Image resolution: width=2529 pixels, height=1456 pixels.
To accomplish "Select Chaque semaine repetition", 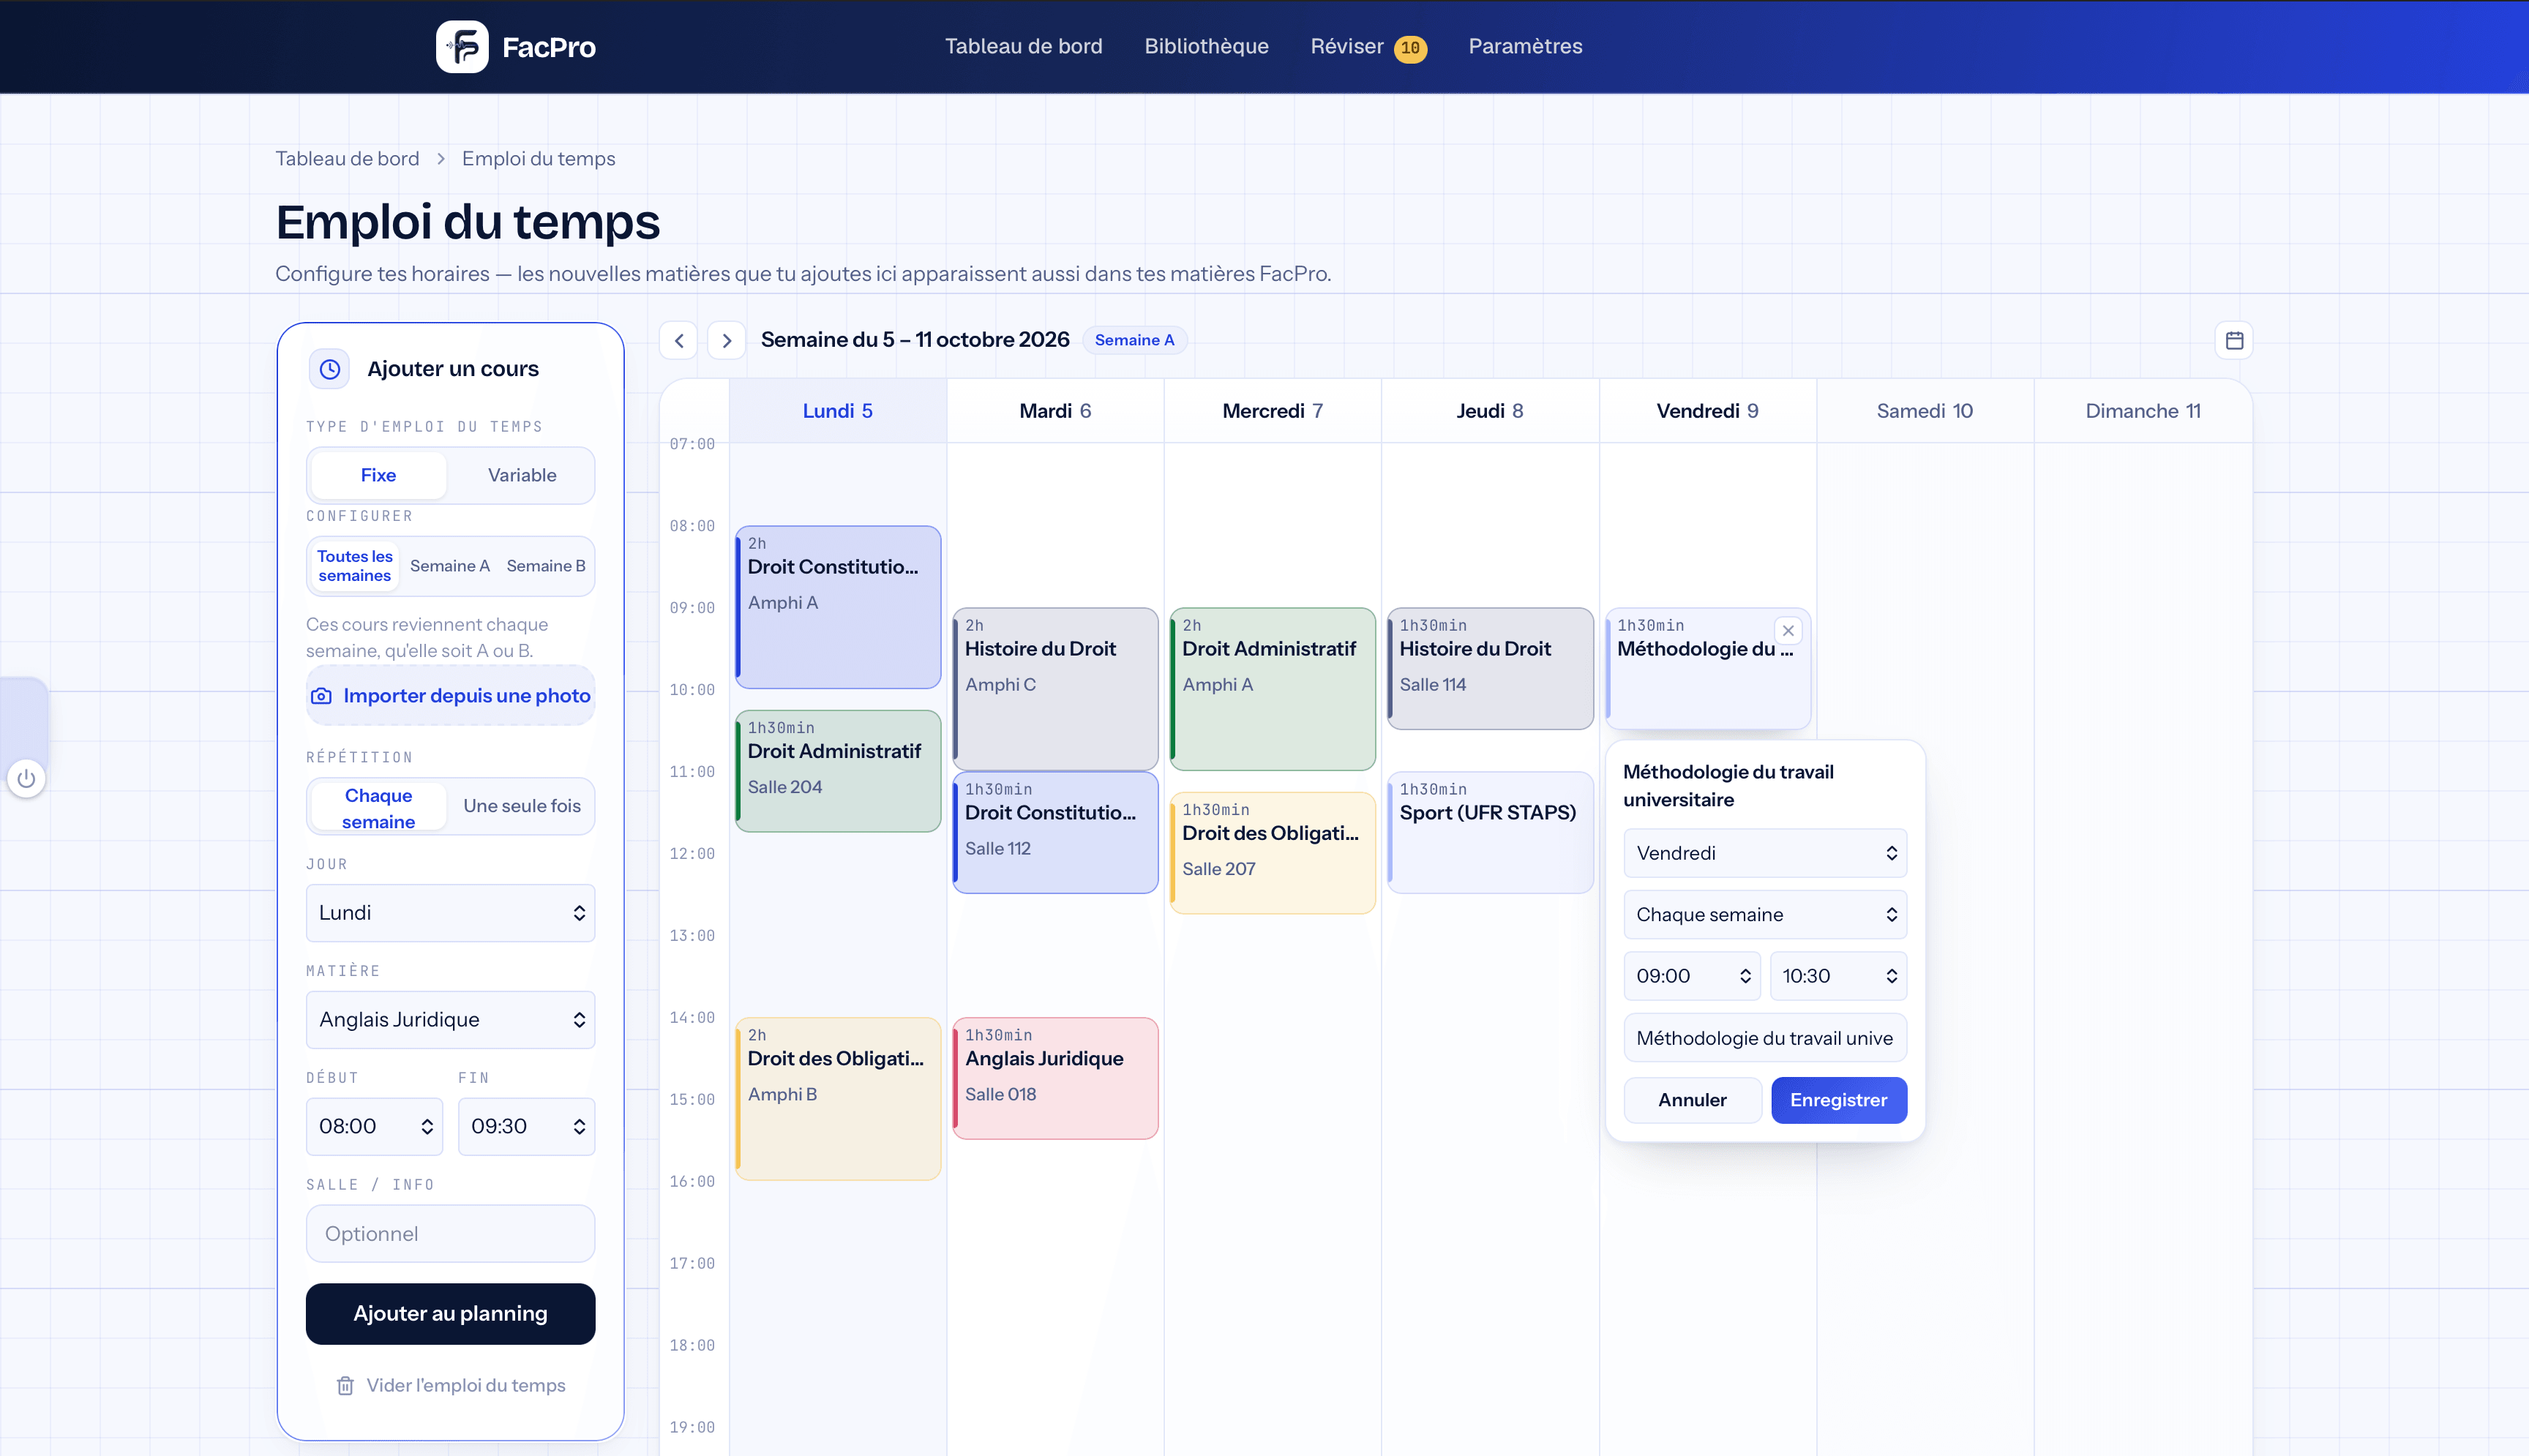I will (378, 808).
